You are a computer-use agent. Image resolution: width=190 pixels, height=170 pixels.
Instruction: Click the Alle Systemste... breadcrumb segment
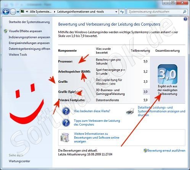[40, 11]
